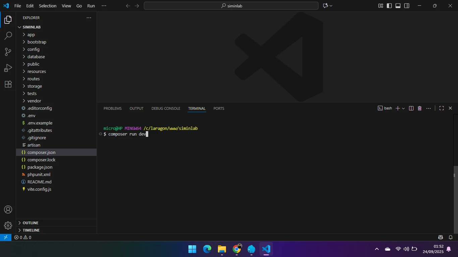Screen dimensions: 458x257
Task: Expand the resources folder
Action: click(x=37, y=71)
